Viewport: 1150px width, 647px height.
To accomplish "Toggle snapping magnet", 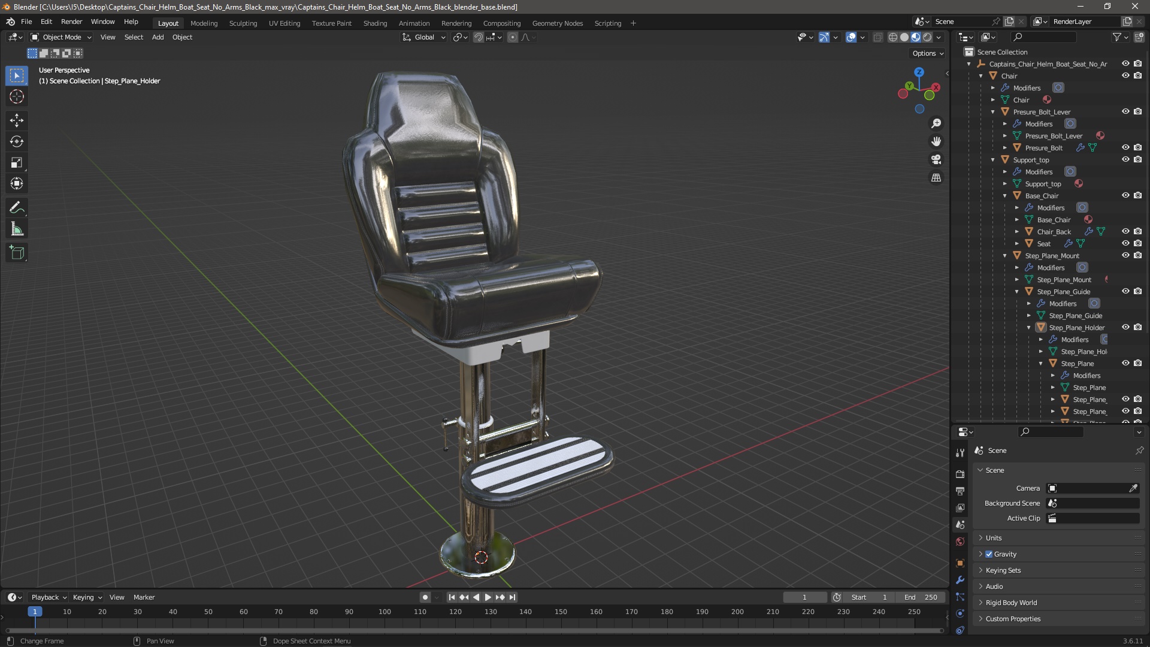I will tap(479, 37).
